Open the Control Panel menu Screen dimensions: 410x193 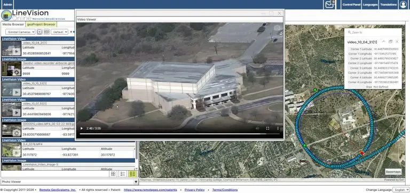[x=351, y=4]
